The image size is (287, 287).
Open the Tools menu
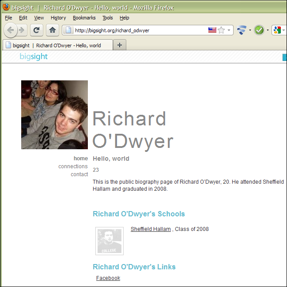[x=108, y=18]
